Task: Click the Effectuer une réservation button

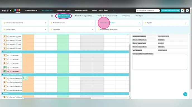Action: tap(170, 11)
